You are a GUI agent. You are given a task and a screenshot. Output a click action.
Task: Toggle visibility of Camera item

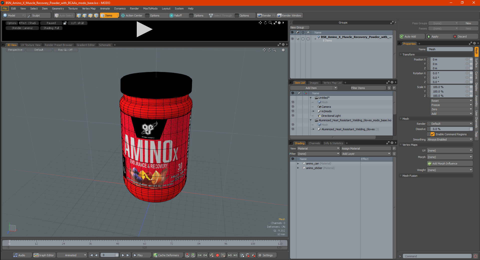point(293,107)
